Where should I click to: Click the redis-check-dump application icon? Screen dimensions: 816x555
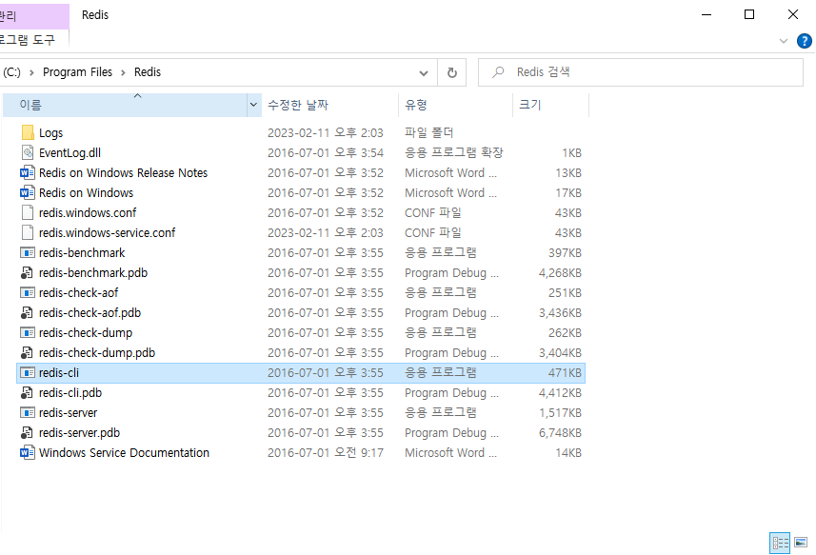pos(28,332)
